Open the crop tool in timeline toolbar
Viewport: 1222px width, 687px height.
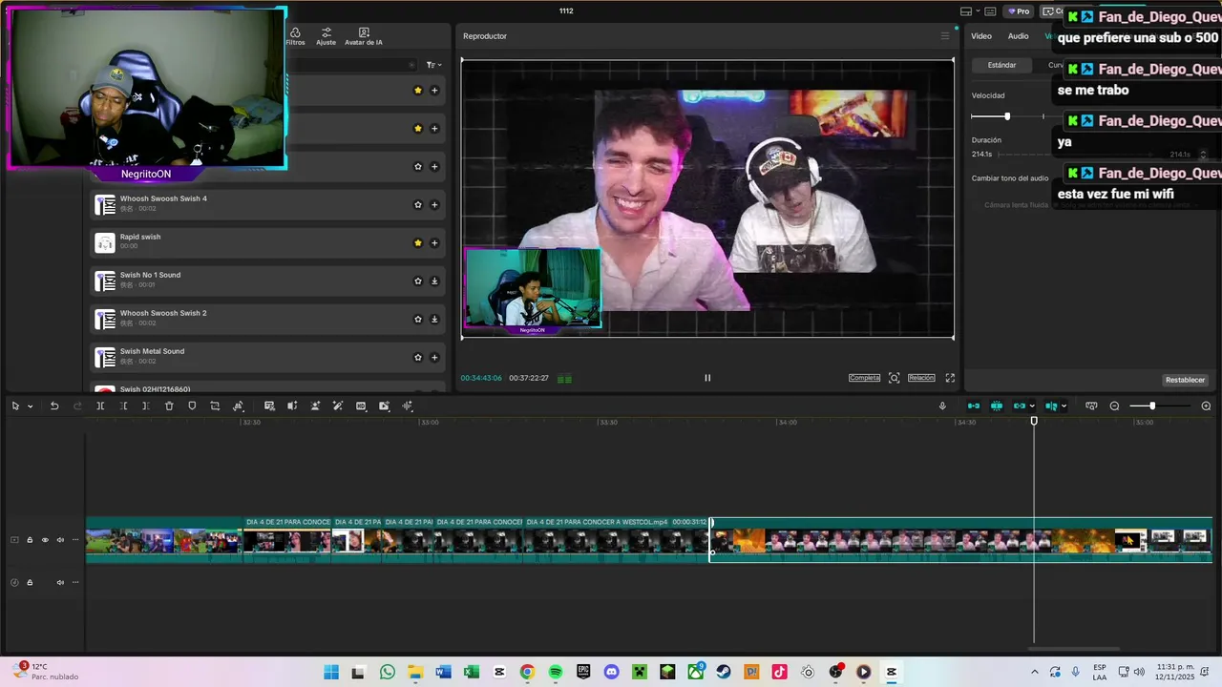tap(215, 406)
